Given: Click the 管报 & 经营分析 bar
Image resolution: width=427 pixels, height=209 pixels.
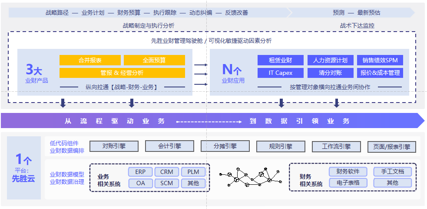Looking at the screenshot, I should (x=122, y=73).
